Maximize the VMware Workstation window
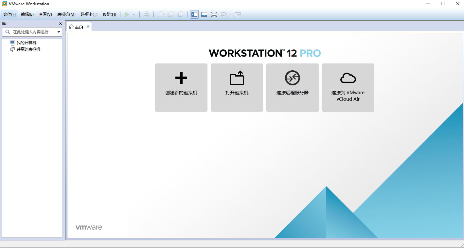The height and width of the screenshot is (248, 464). pos(443,4)
